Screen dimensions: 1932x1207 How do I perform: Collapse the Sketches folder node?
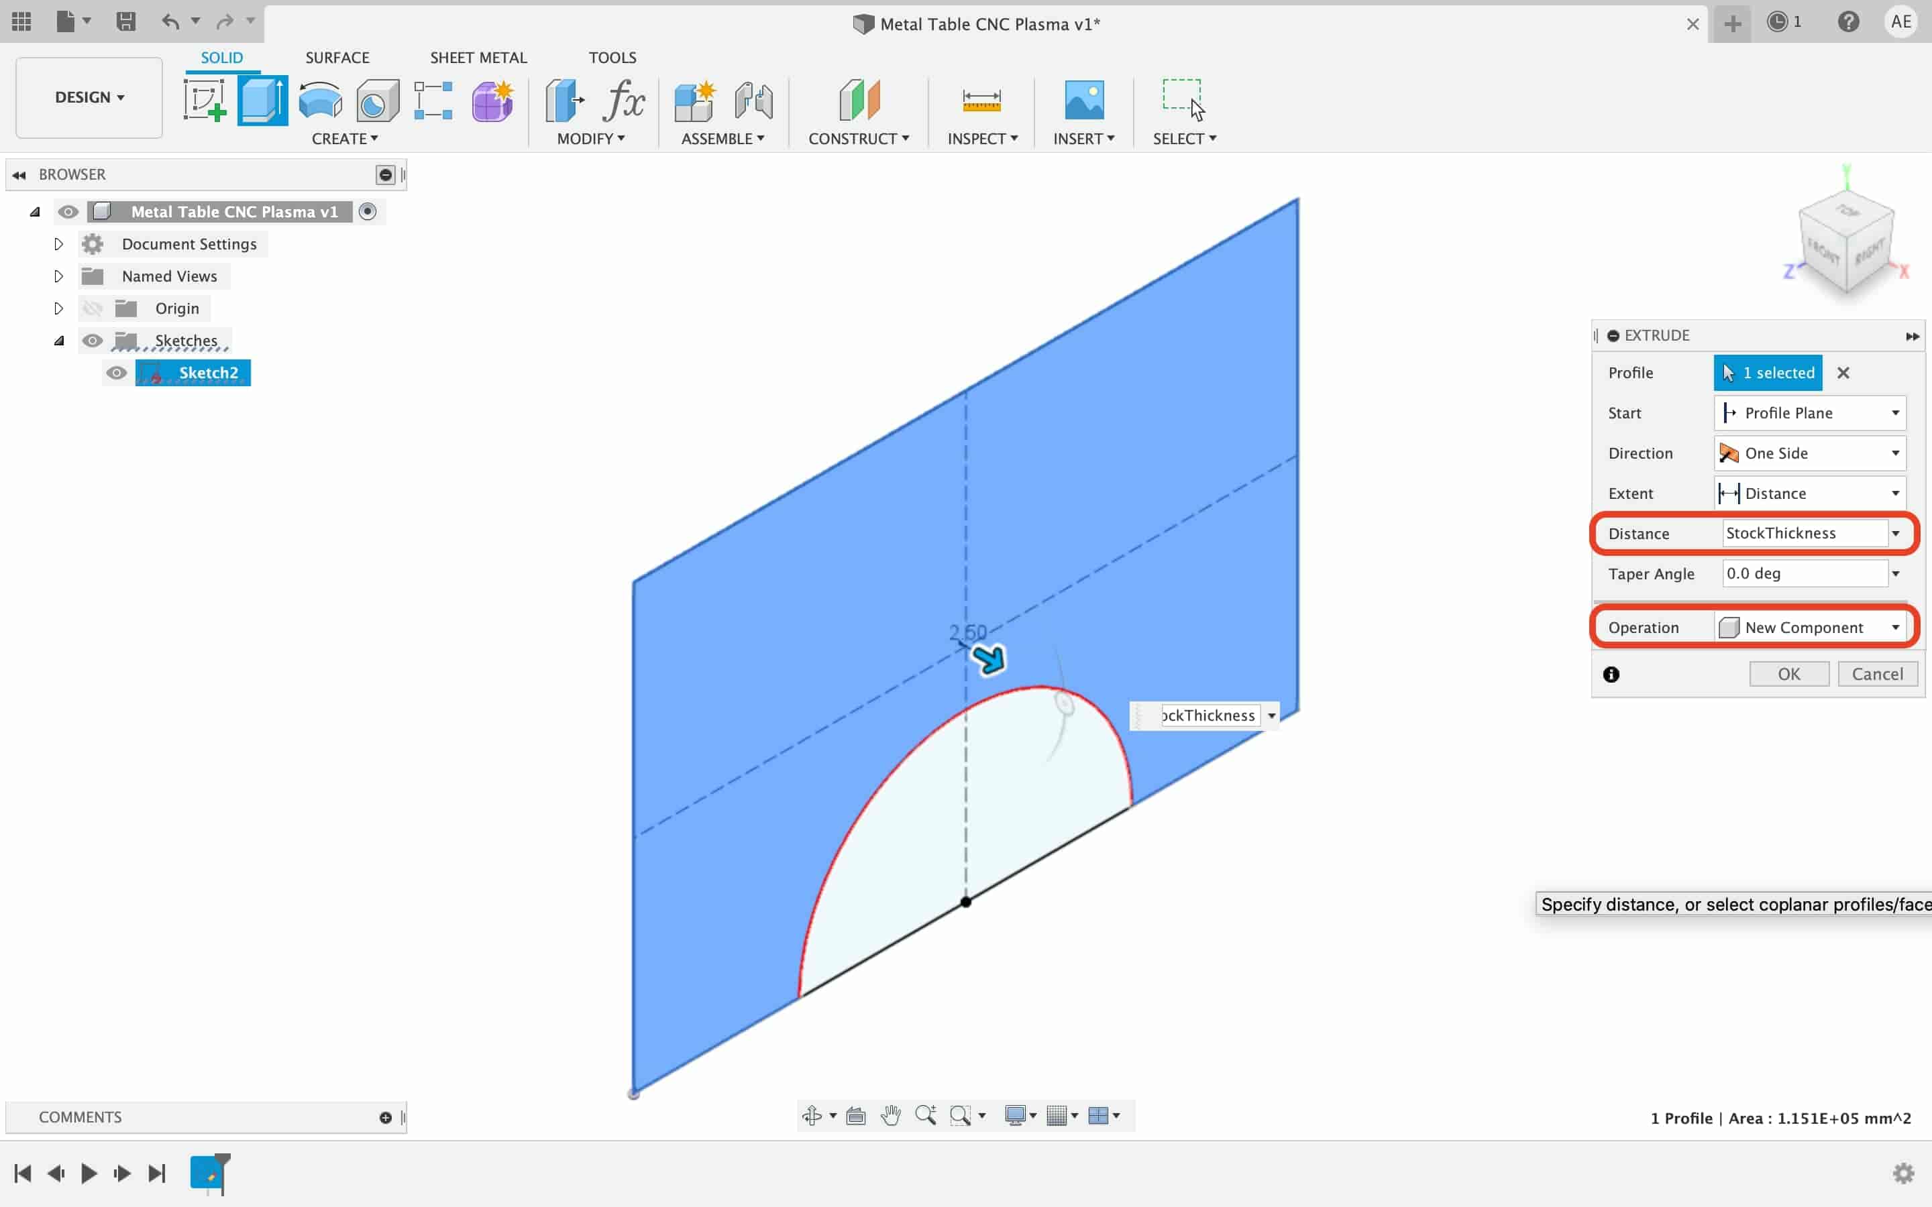point(58,341)
